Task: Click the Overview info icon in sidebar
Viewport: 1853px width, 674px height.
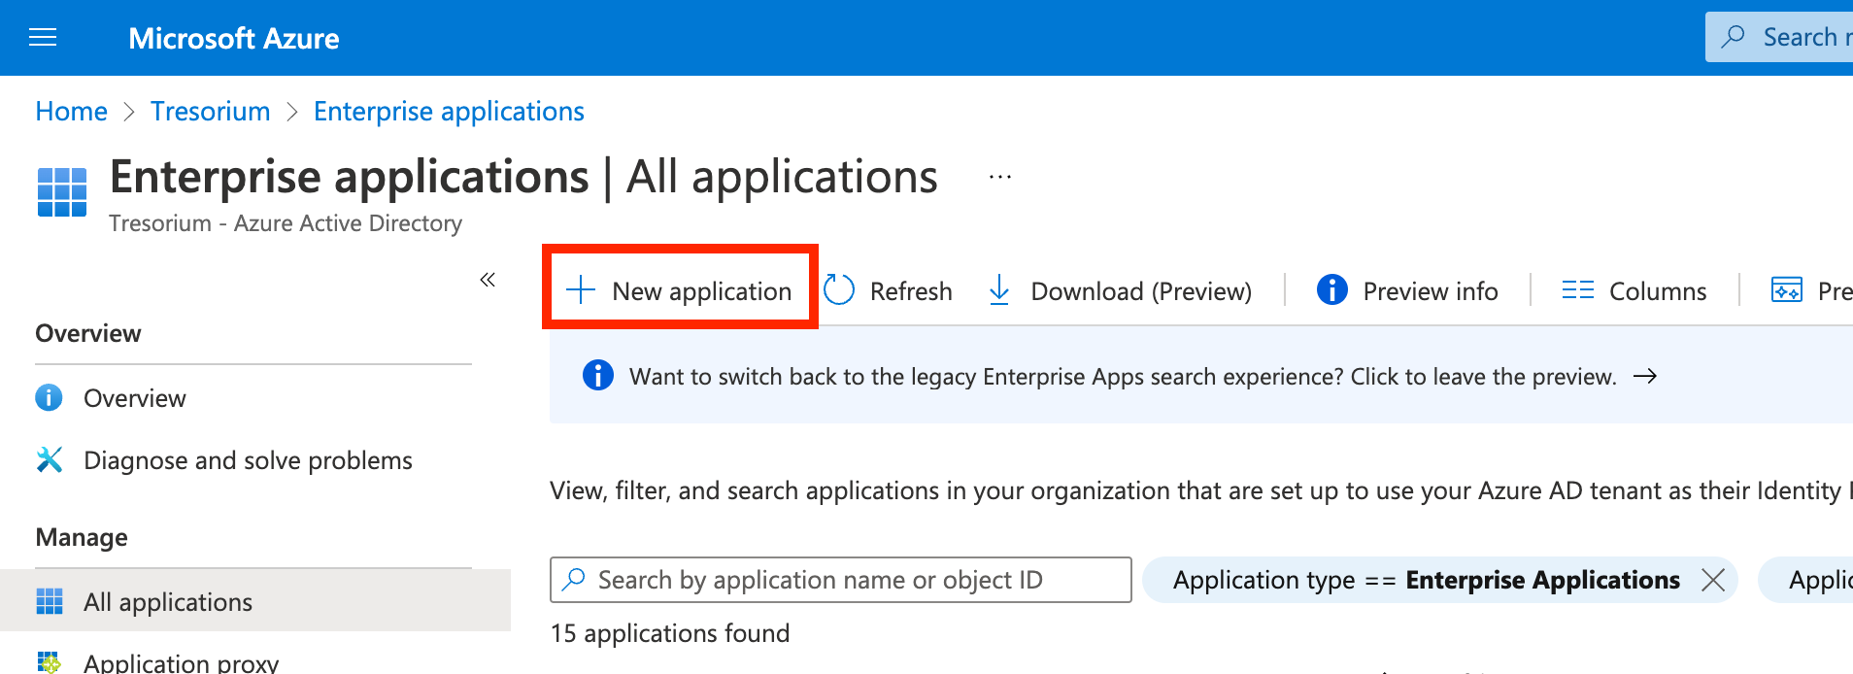Action: (49, 398)
